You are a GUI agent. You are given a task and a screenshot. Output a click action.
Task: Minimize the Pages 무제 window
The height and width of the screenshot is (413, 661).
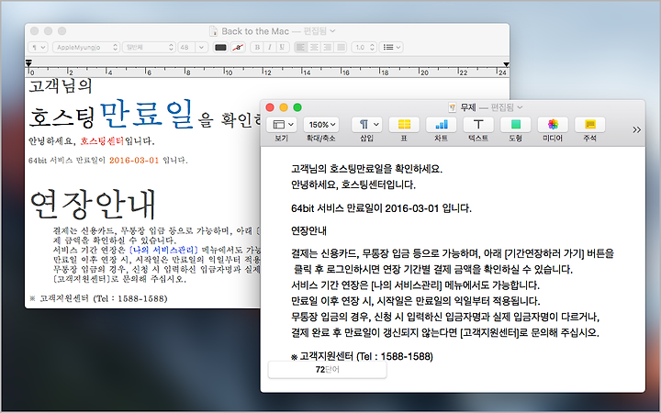pos(284,107)
